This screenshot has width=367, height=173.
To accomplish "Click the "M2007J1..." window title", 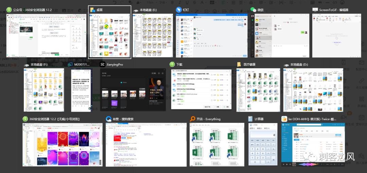I will coord(82,64).
